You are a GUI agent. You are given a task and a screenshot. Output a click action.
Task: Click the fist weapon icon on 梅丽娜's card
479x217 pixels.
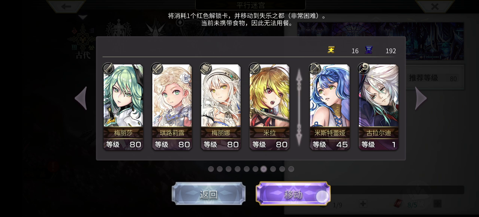pyautogui.click(x=206, y=68)
